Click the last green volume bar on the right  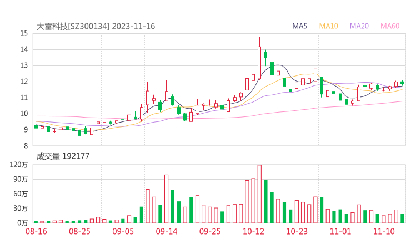click(x=402, y=218)
